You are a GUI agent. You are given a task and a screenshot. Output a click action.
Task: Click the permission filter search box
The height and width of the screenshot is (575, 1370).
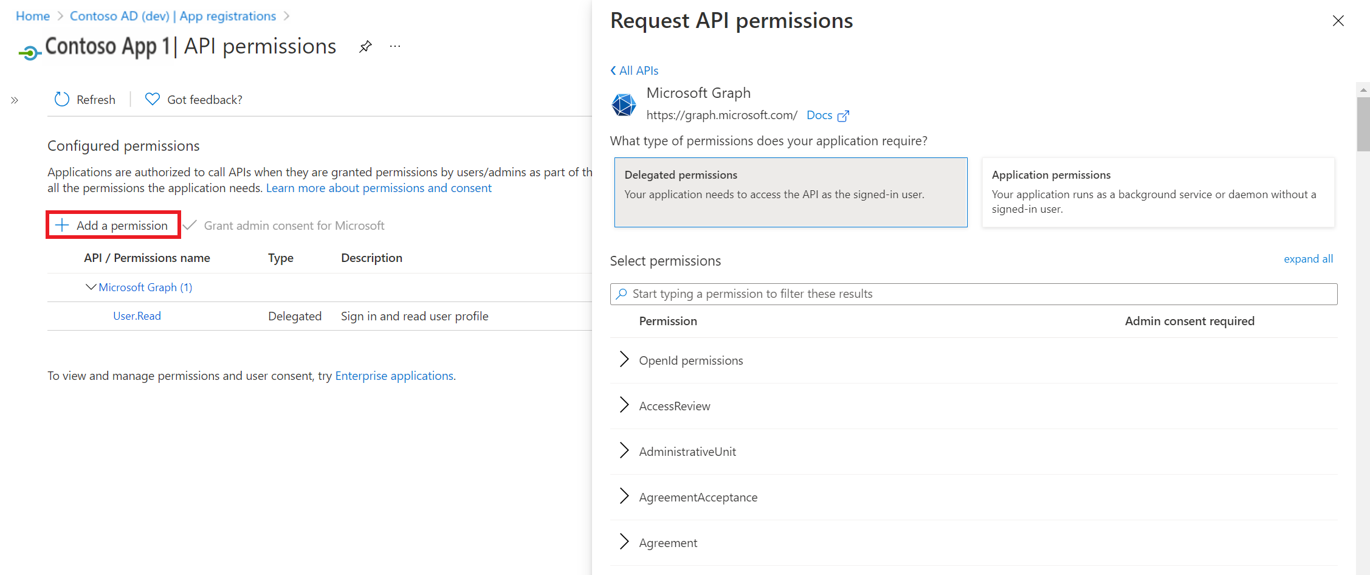(x=972, y=294)
